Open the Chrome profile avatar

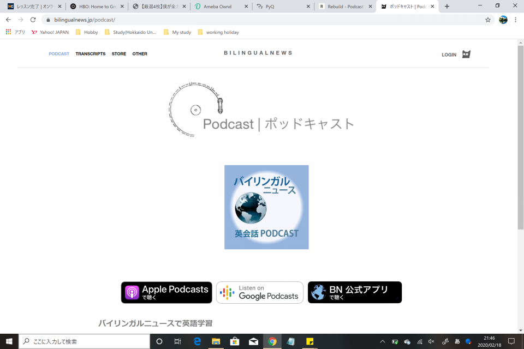[503, 20]
